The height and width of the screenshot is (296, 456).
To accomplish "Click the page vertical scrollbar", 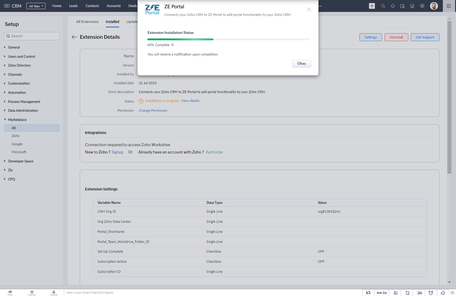I will (449, 97).
